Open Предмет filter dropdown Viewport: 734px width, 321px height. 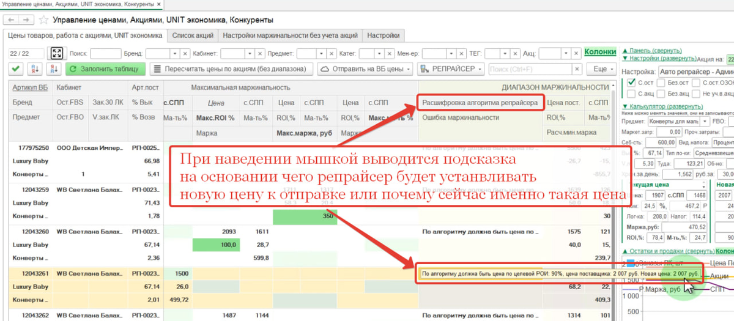point(321,54)
